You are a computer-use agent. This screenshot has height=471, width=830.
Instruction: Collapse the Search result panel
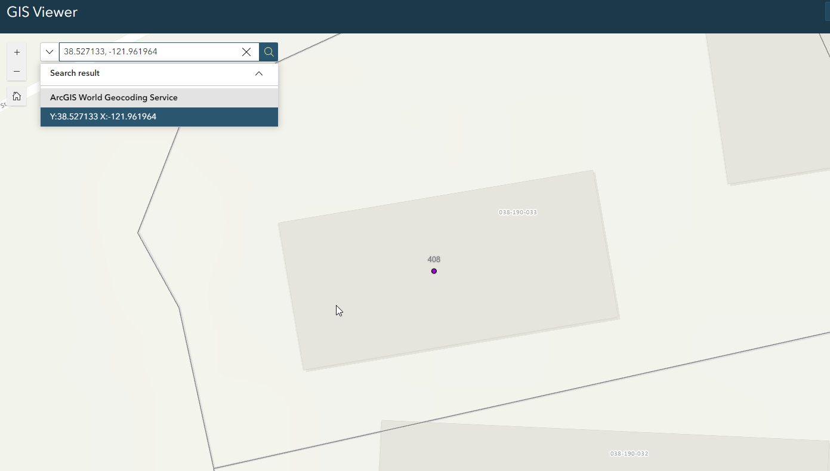(x=258, y=73)
